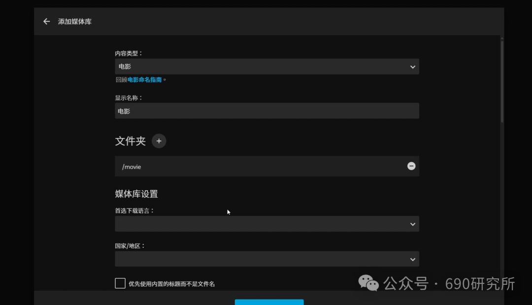Image resolution: width=532 pixels, height=305 pixels.
Task: Click the 显示名称 text field containing 电影
Action: (x=267, y=111)
